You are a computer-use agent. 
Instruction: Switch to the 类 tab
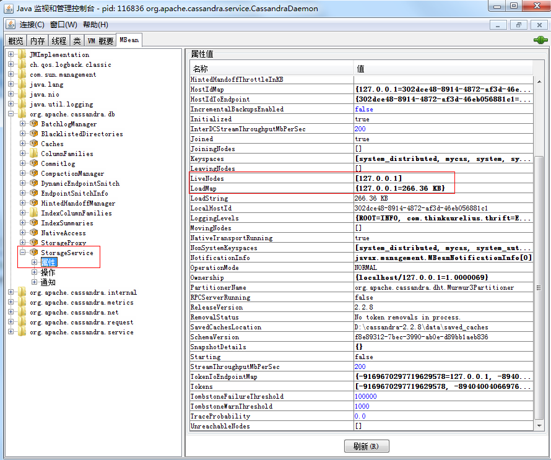(x=77, y=41)
